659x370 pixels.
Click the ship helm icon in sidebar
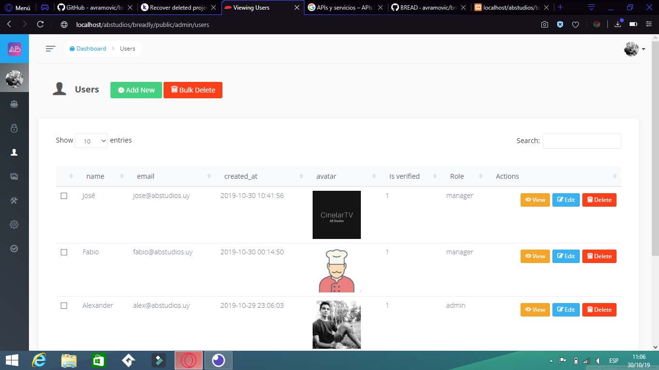[x=14, y=104]
